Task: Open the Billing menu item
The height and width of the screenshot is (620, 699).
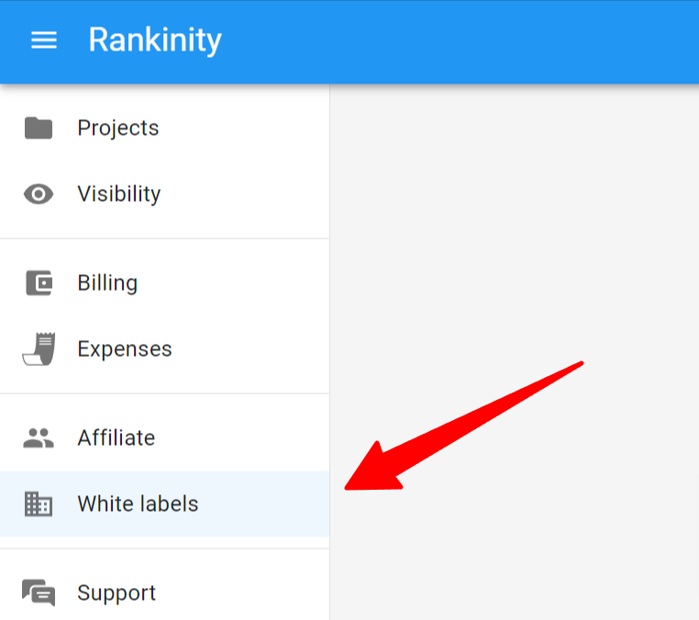Action: click(164, 282)
